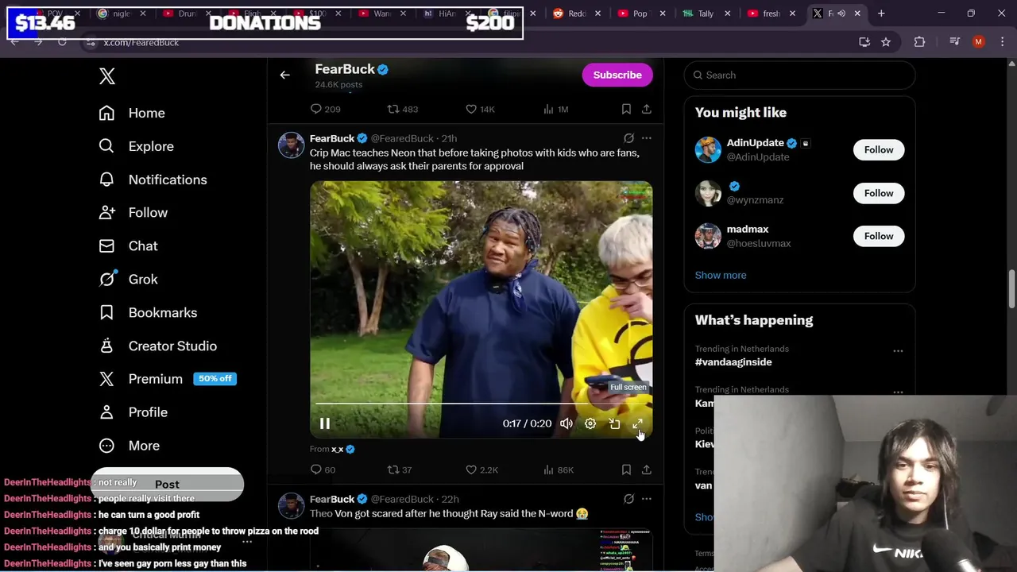Screen dimensions: 1017x572
Task: Open the madmax profile avatar
Action: click(x=708, y=236)
